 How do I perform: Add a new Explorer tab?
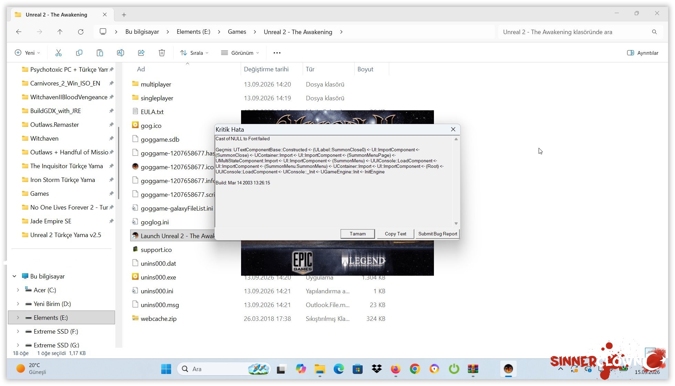(124, 15)
